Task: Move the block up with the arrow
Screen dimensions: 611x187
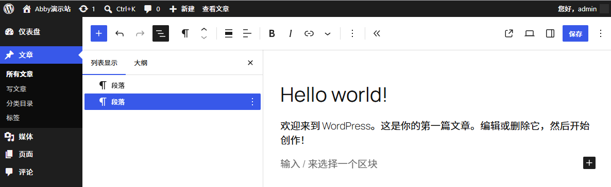Action: [204, 29]
